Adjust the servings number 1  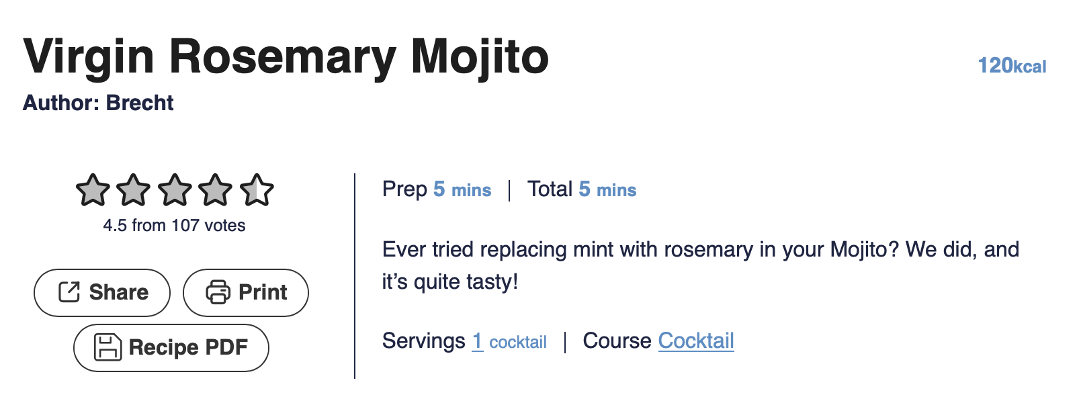pyautogui.click(x=477, y=341)
